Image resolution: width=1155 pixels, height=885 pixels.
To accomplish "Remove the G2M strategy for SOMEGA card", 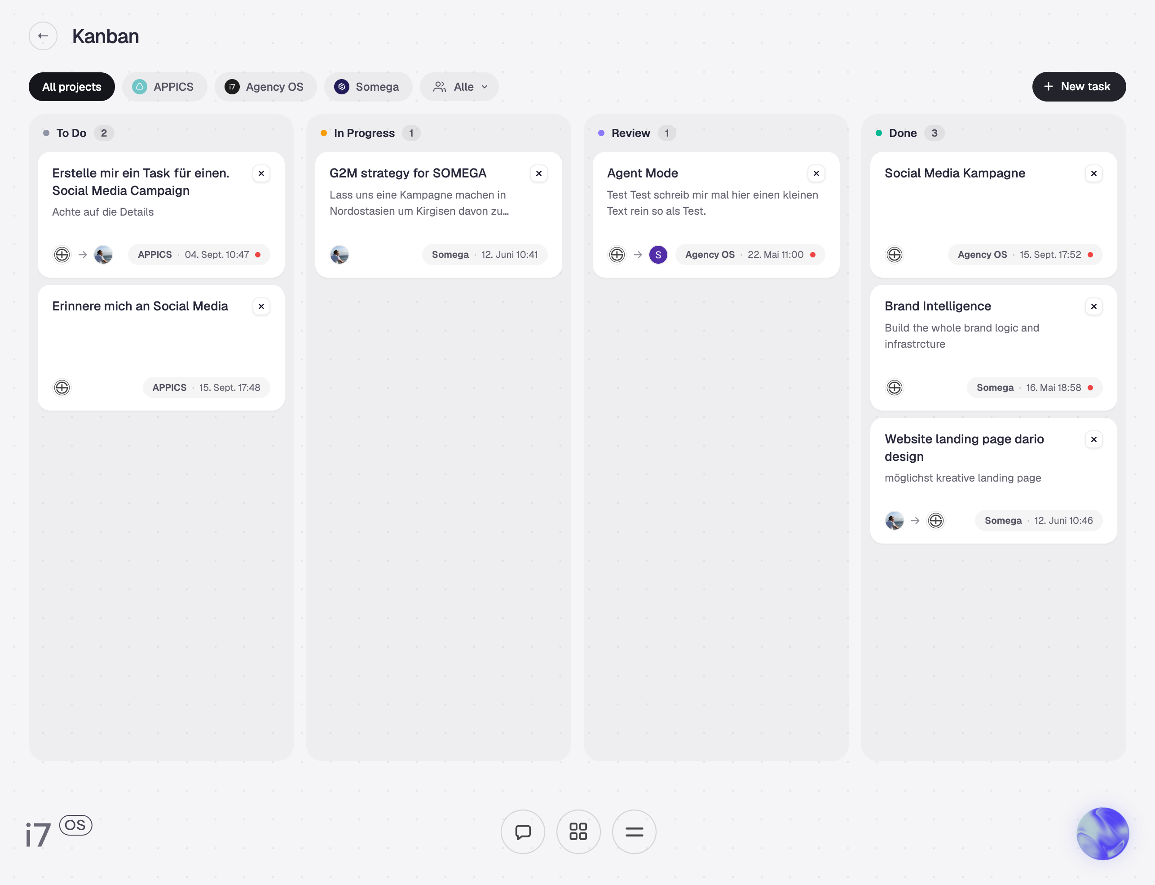I will tap(538, 173).
